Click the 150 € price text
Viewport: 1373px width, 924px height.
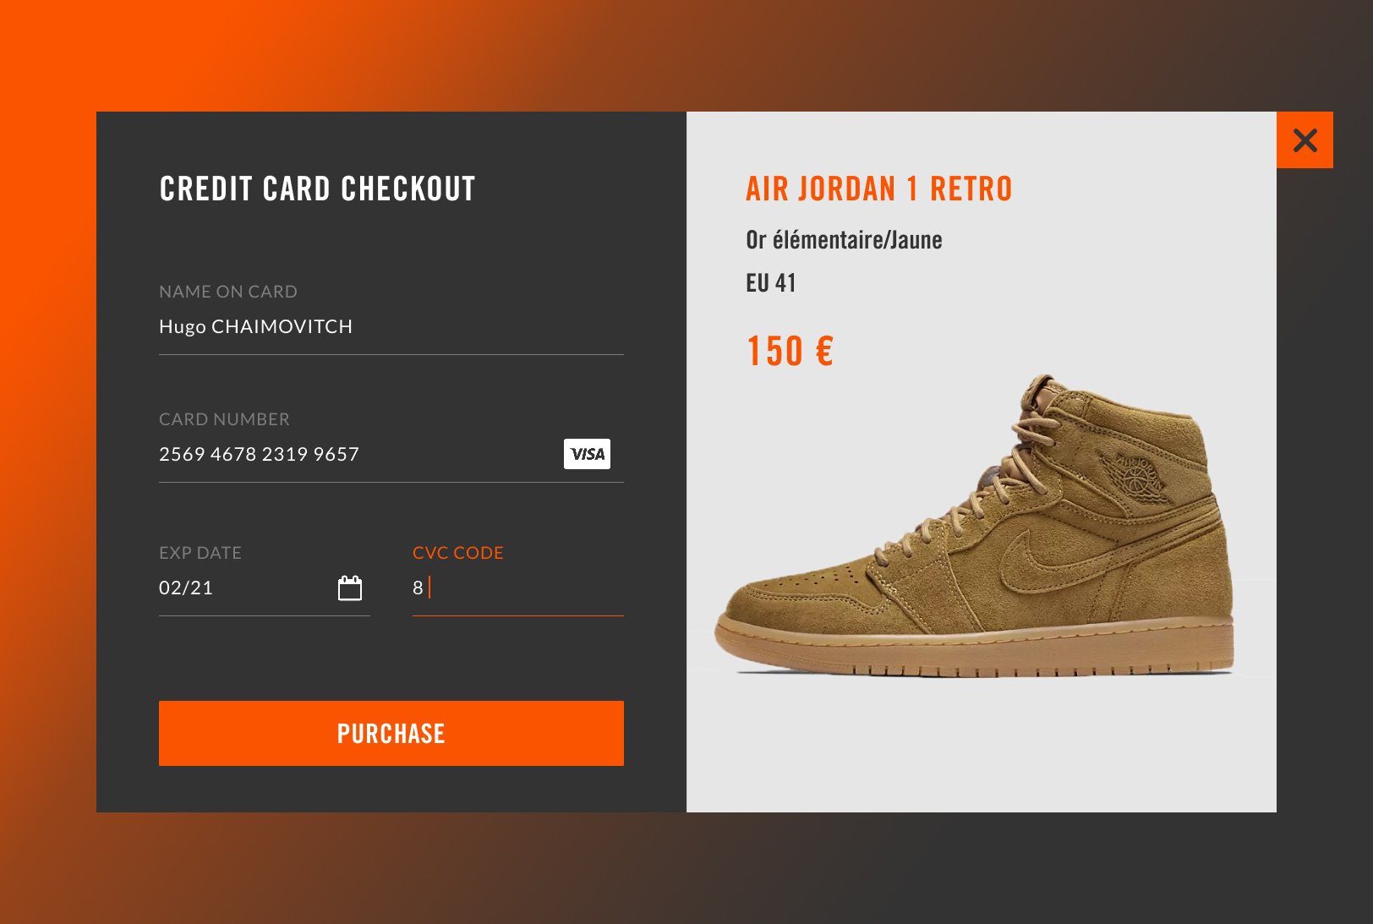coord(790,351)
